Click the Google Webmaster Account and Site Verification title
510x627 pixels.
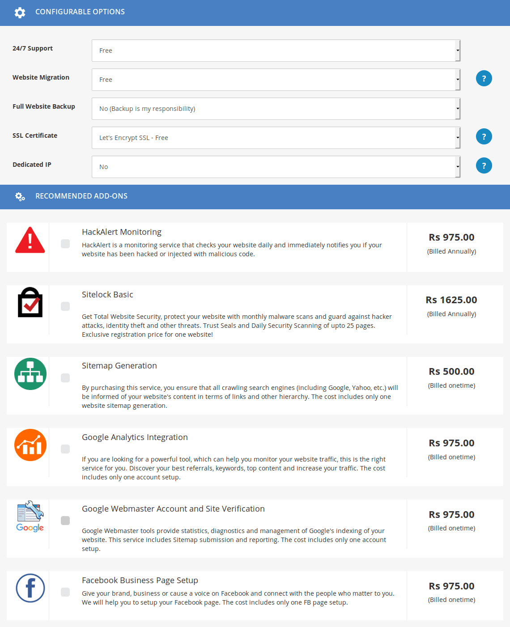173,509
